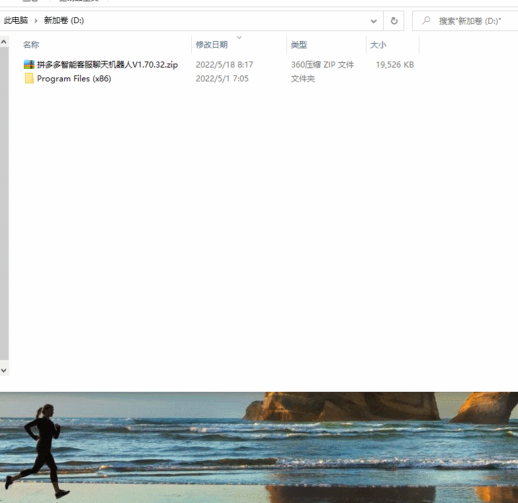
Task: Sort by the 名称 column header
Action: point(31,44)
